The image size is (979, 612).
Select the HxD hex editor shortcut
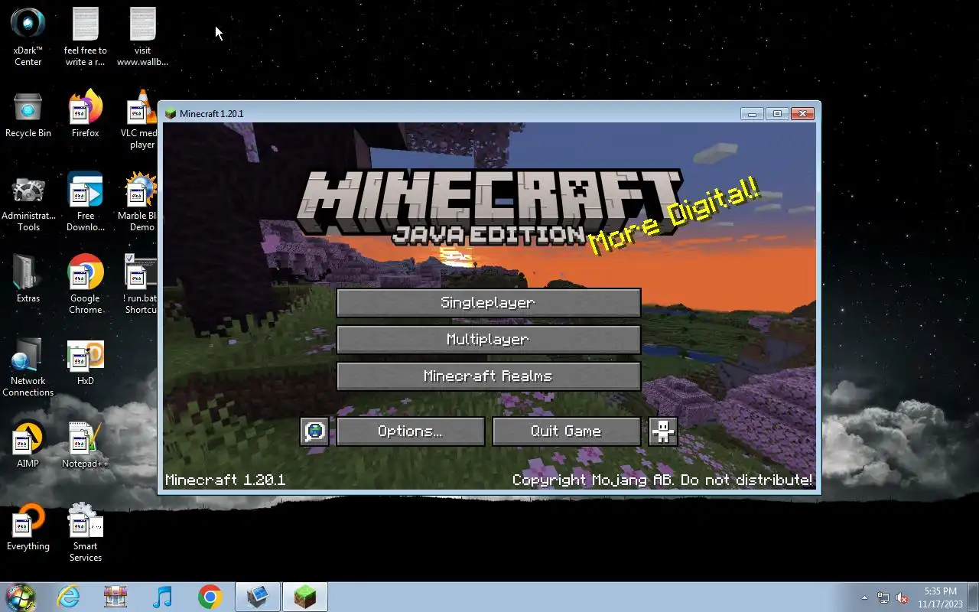click(86, 363)
